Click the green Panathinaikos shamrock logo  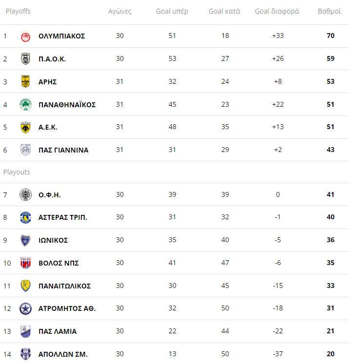click(25, 104)
